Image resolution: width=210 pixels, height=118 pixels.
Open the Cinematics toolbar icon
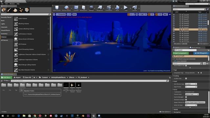(x=109, y=8)
